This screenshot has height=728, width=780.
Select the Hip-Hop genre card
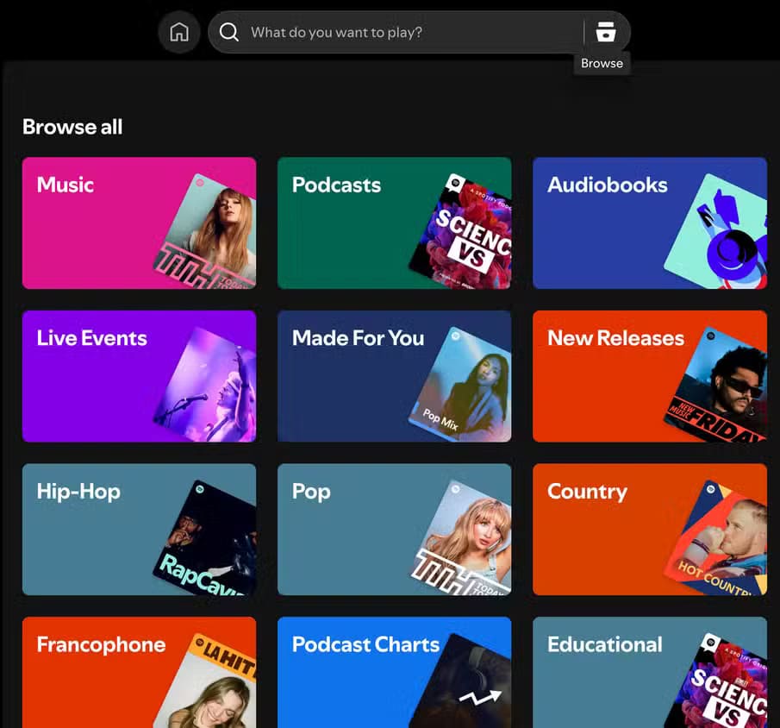[140, 530]
